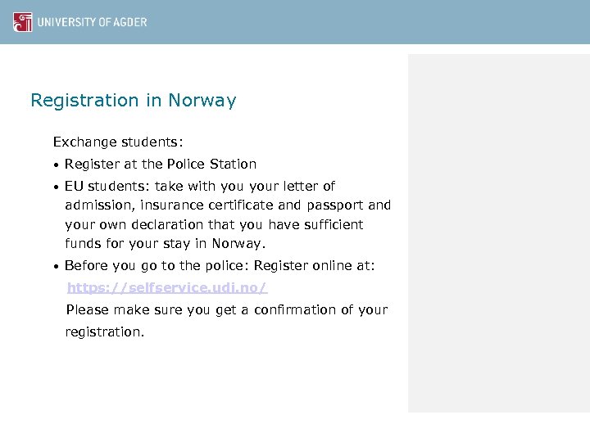
Task: Click the bullet before "Before you go to the police"
Action: pos(56,266)
